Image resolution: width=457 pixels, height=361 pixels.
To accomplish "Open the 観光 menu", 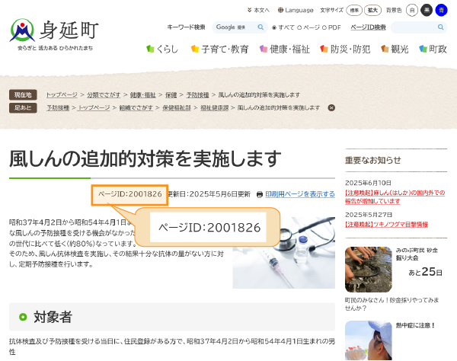I will [395, 49].
